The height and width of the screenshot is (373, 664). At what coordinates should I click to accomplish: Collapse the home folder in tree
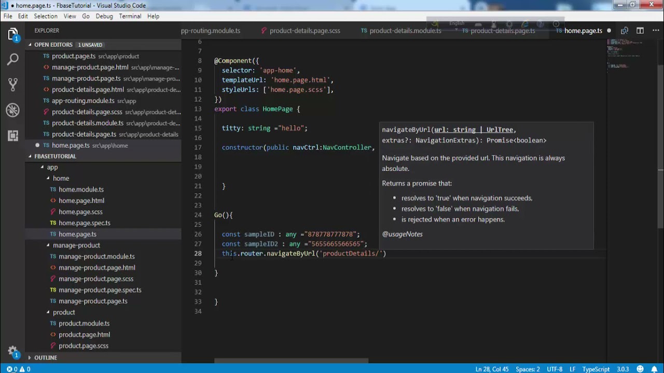point(61,178)
